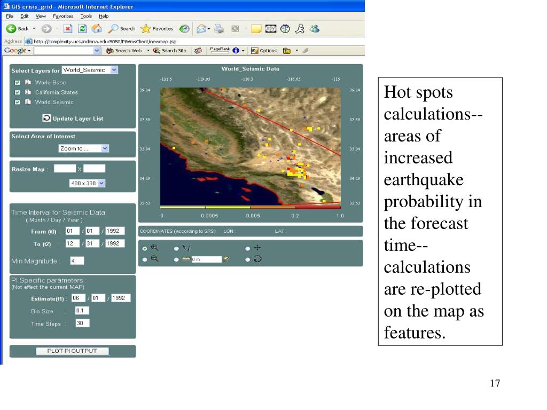The image size is (547, 410).
Task: Click the browser Back arrow icon
Action: (11, 29)
